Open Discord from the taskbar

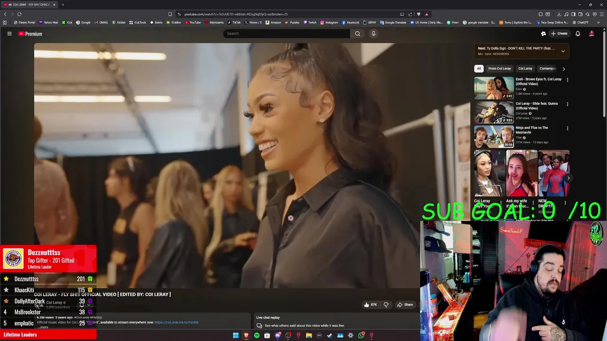pyautogui.click(x=277, y=335)
